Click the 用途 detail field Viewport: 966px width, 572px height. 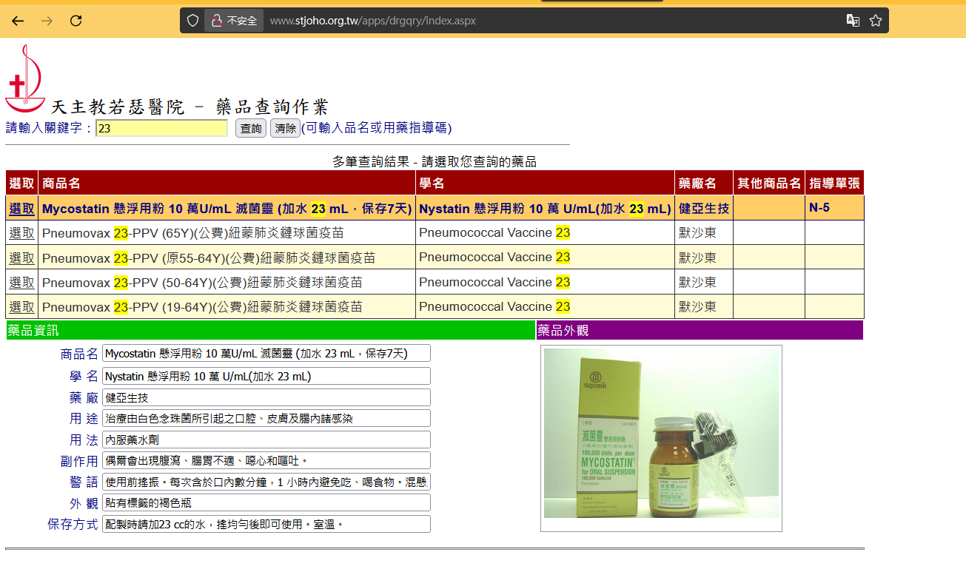click(x=266, y=418)
